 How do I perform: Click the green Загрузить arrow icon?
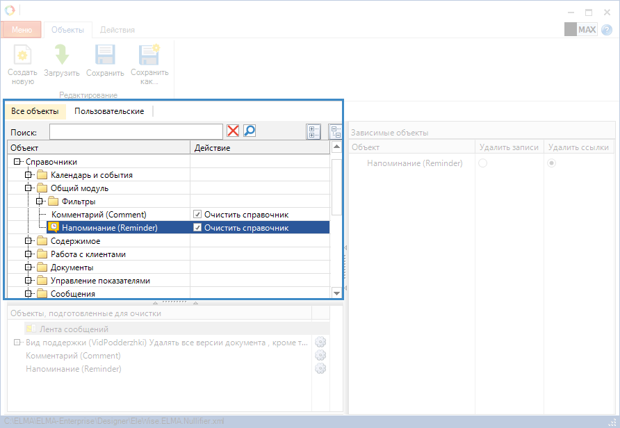[61, 56]
